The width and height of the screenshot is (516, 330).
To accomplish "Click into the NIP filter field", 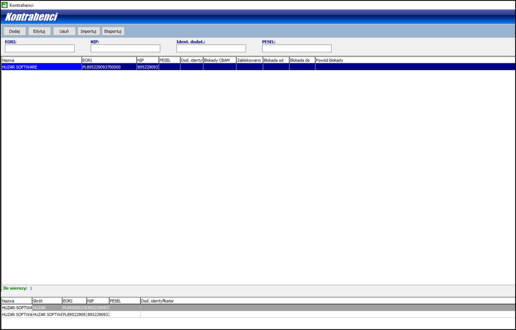I will pyautogui.click(x=125, y=49).
